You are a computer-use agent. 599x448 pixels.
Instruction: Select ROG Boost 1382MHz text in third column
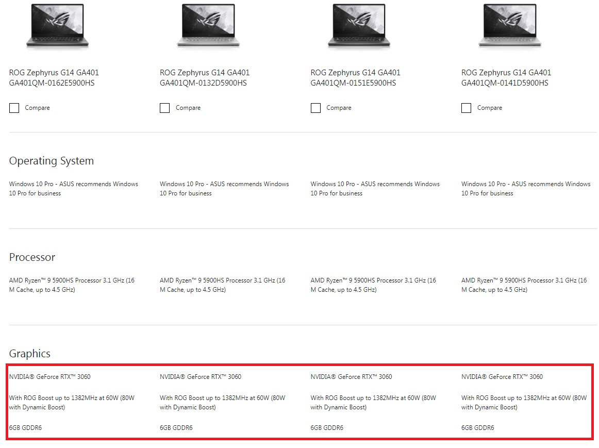(x=373, y=403)
